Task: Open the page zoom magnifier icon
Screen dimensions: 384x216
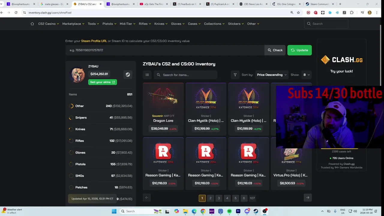Action: [x=292, y=13]
